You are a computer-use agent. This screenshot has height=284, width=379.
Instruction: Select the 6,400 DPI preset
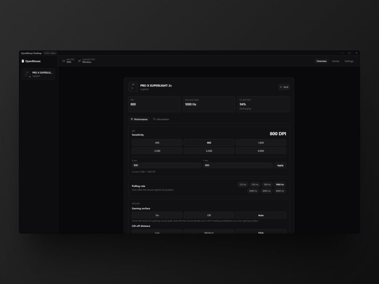coord(209,151)
